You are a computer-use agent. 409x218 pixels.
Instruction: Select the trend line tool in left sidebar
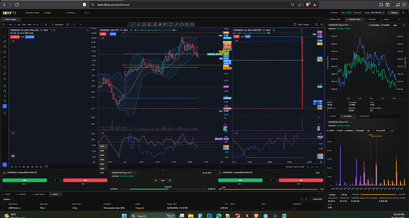point(5,37)
